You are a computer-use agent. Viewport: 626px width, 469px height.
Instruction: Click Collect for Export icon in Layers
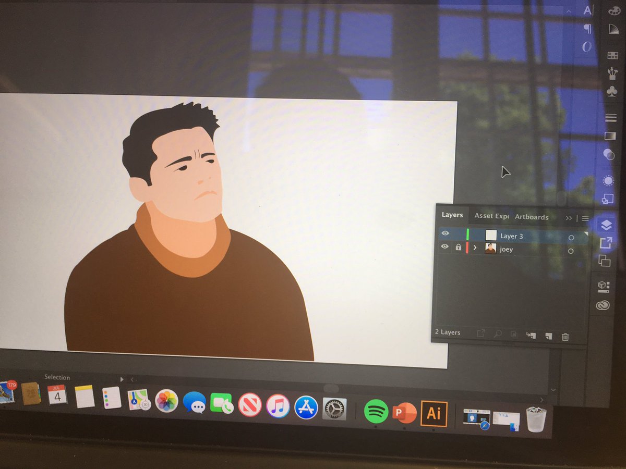coord(481,334)
